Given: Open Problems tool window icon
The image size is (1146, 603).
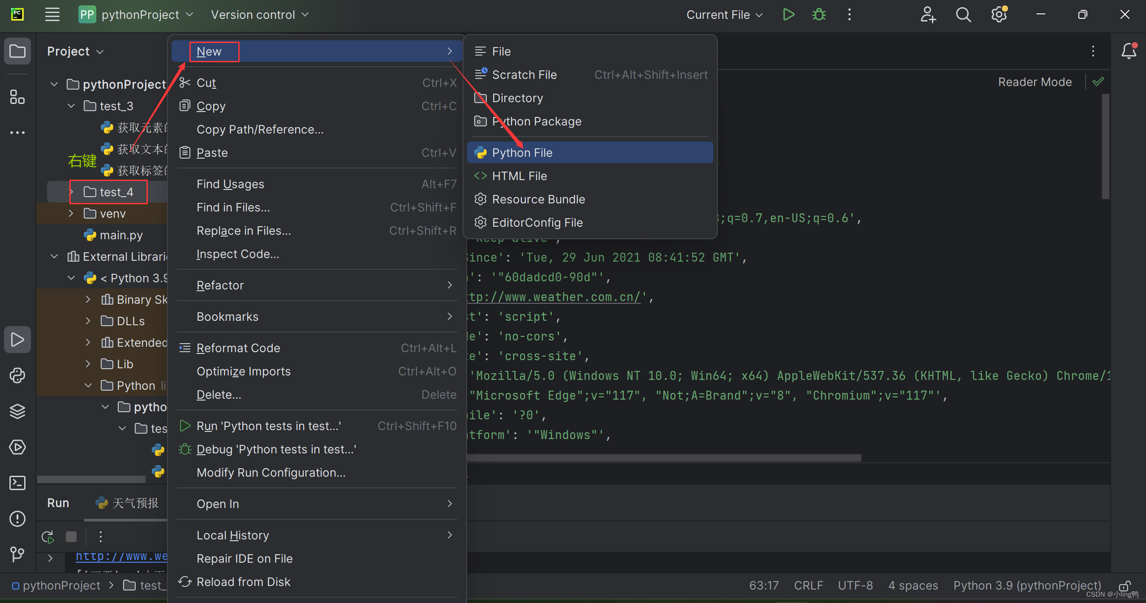Looking at the screenshot, I should tap(17, 519).
